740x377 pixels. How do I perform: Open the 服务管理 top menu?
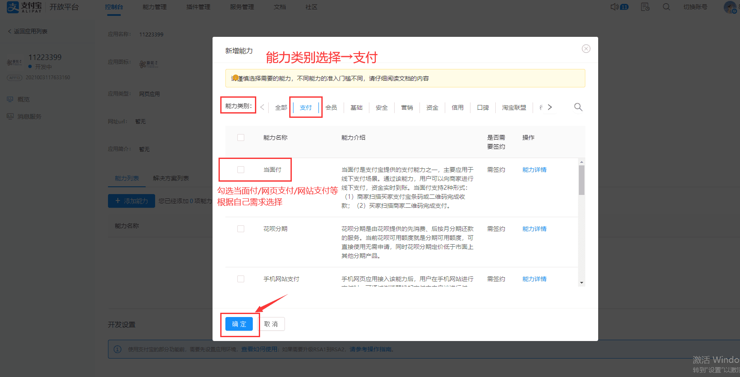[x=242, y=7]
